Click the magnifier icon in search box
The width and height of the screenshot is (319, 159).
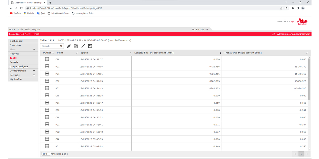61,46
